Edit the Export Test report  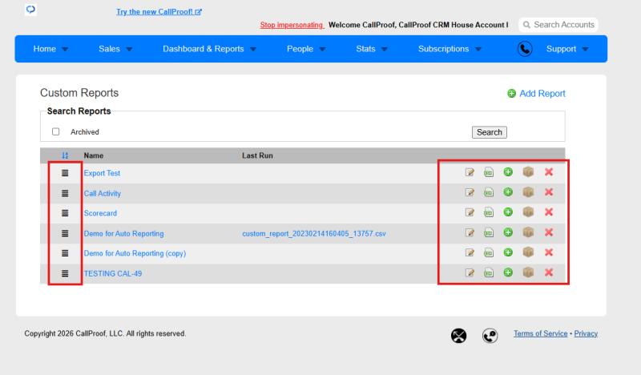click(470, 172)
